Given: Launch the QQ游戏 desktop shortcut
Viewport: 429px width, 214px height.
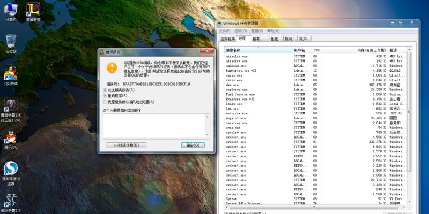Looking at the screenshot, I should point(11,75).
